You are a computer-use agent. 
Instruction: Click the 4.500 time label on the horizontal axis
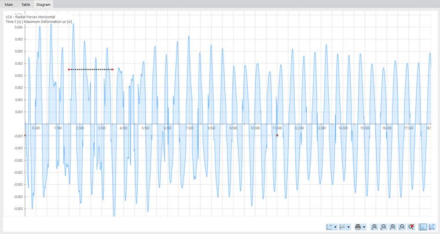click(123, 128)
